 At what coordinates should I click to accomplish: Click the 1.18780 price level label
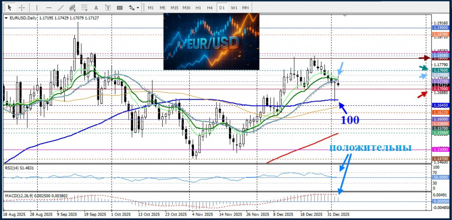click(x=441, y=35)
